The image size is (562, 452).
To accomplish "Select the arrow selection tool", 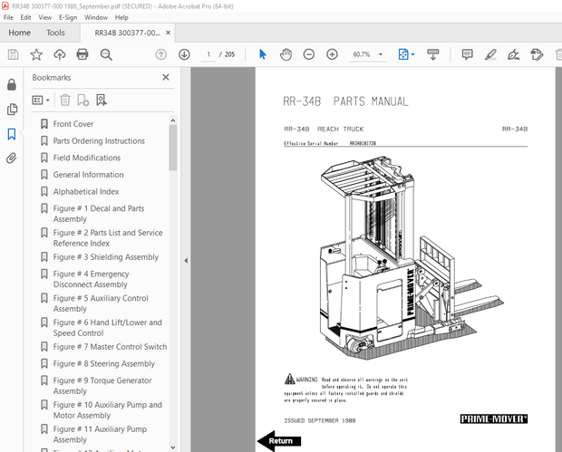I will tap(263, 54).
